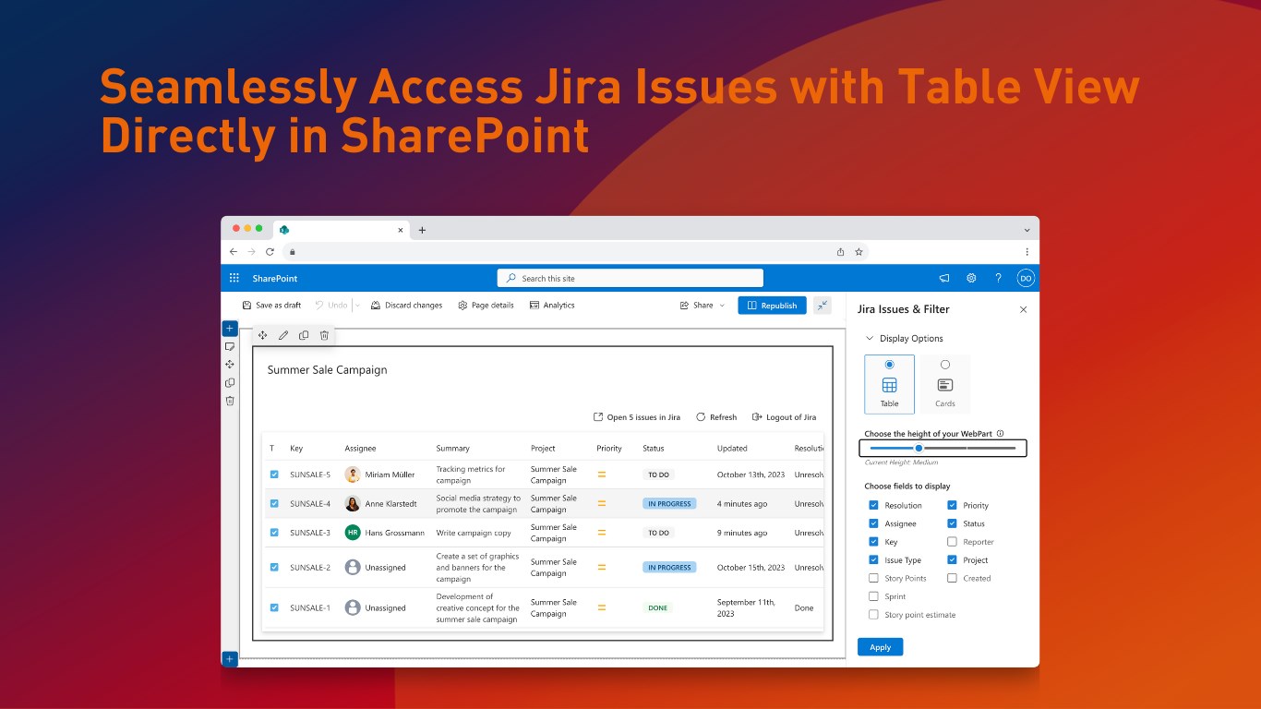1261x709 pixels.
Task: Collapse the Display Options section
Action: point(870,339)
